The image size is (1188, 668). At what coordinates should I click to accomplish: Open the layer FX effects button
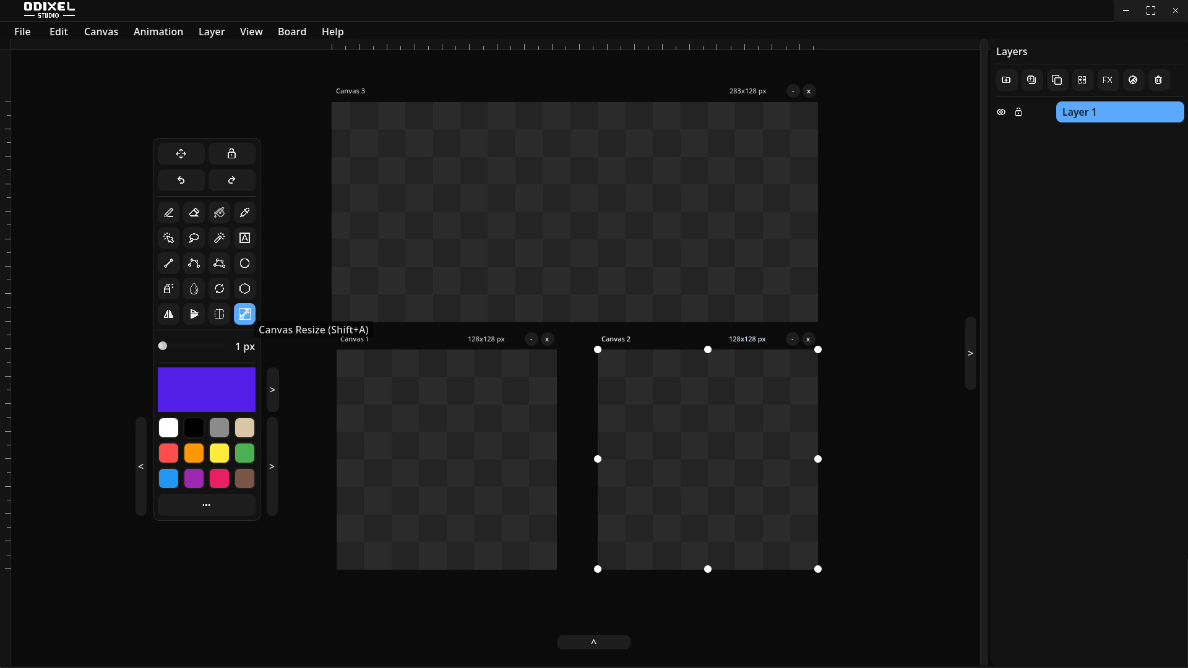1107,80
